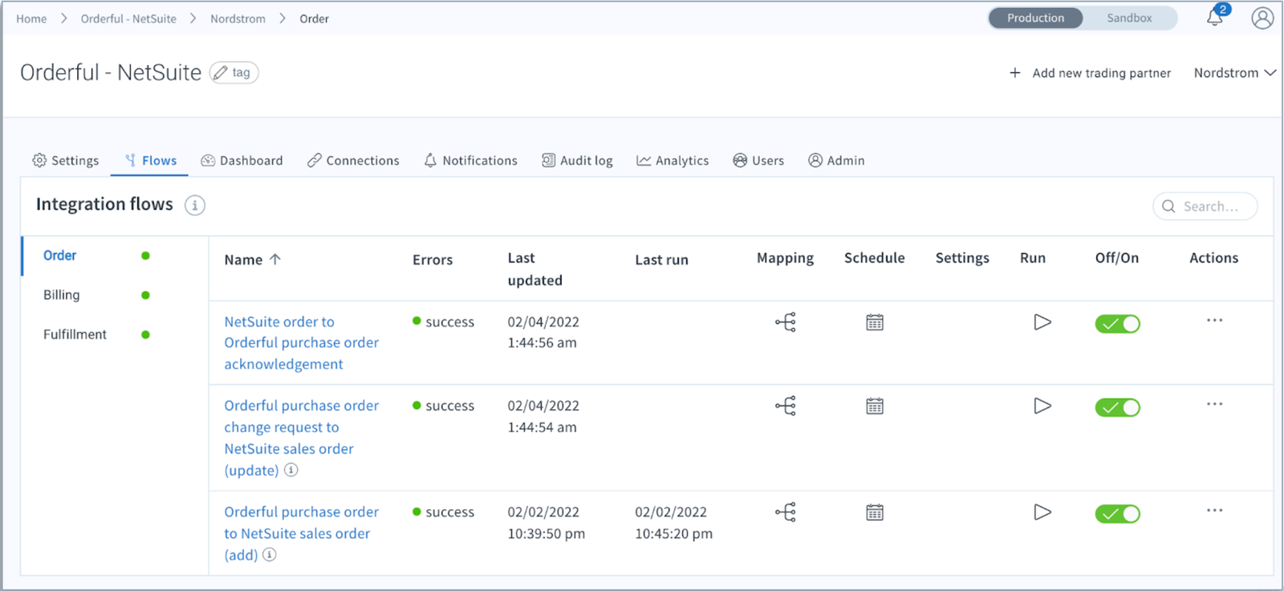Open the Admin tab
This screenshot has width=1284, height=591.
coord(836,160)
